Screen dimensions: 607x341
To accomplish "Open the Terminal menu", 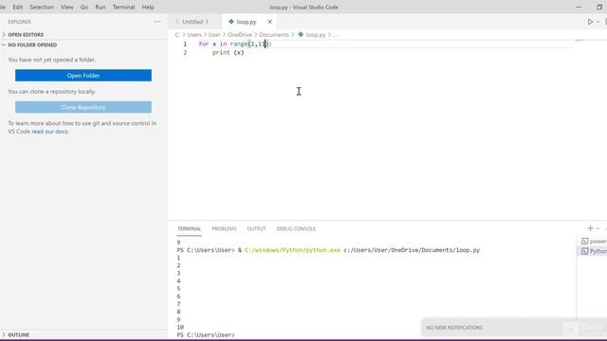I will tap(123, 7).
